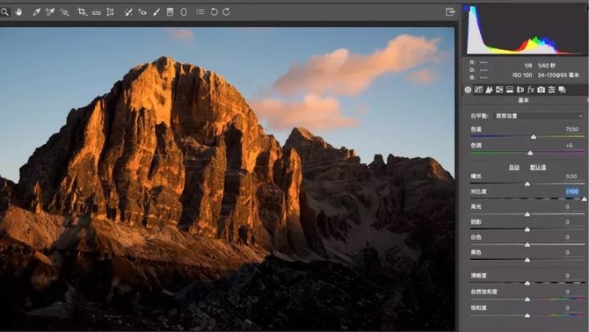Toggle shadow clipping warning on histogram
The width and height of the screenshot is (589, 332).
pyautogui.click(x=466, y=8)
